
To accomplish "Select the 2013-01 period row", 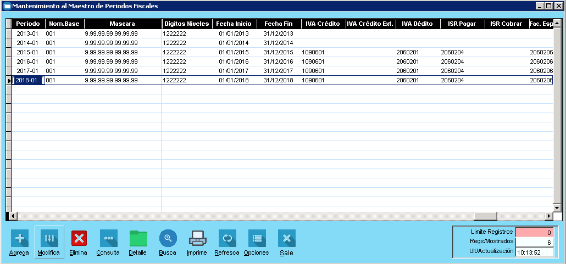I will pos(27,33).
